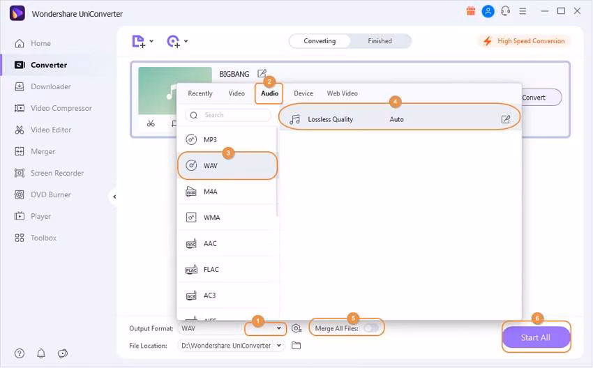The width and height of the screenshot is (593, 368).
Task: Open the hamburger main menu
Action: [523, 11]
